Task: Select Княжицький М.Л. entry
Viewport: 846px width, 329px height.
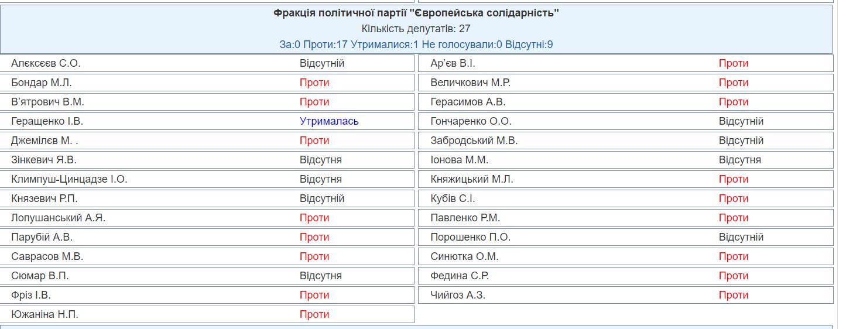Action: pyautogui.click(x=626, y=179)
